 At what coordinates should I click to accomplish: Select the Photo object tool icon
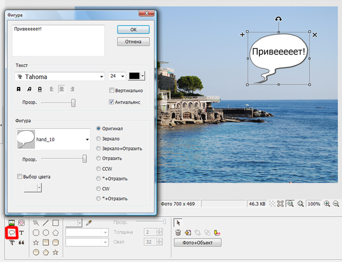[12, 223]
